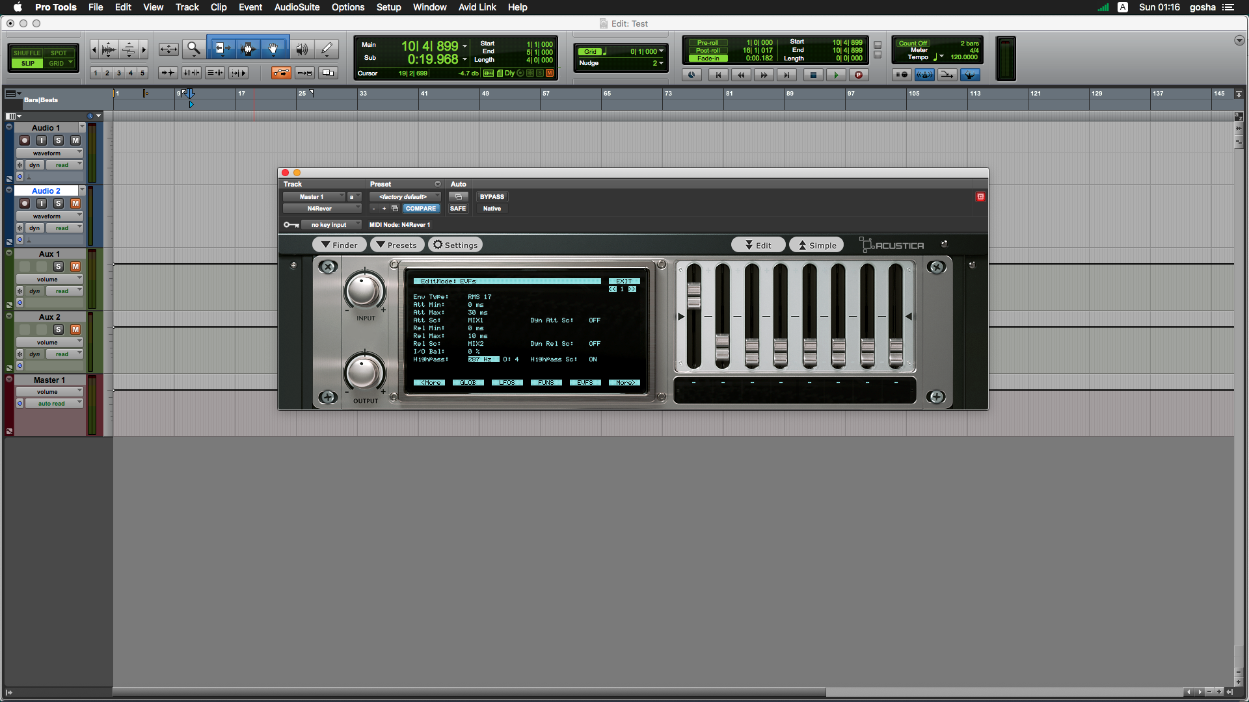Mute the Aux 1 track
This screenshot has height=702, width=1249.
click(x=75, y=266)
